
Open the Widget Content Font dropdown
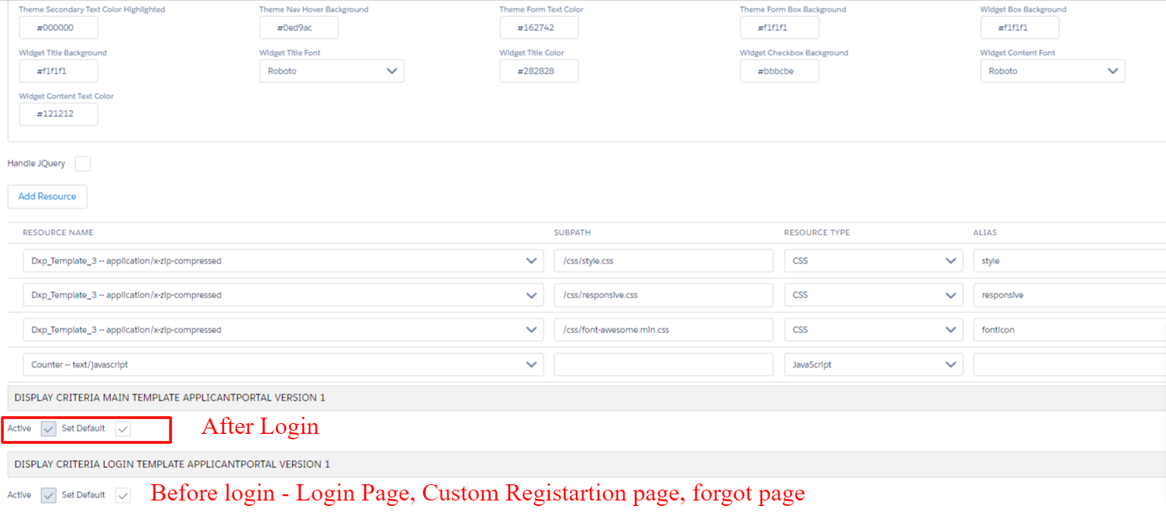click(1052, 71)
